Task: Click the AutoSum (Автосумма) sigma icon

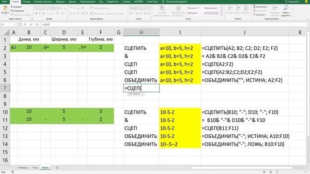Action: click(x=254, y=7)
